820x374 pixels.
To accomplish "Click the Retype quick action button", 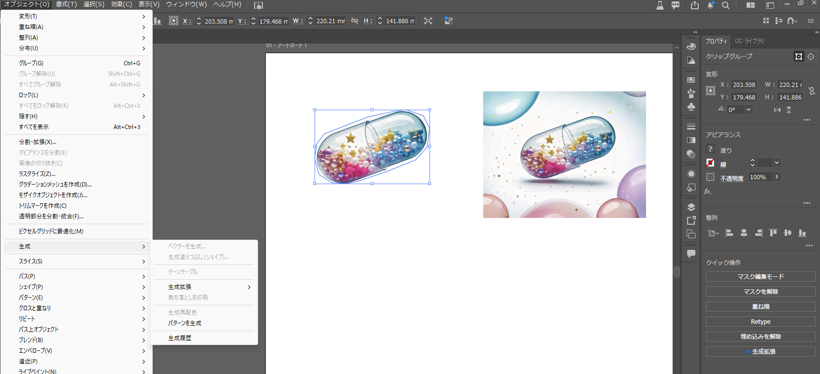I will pos(760,322).
